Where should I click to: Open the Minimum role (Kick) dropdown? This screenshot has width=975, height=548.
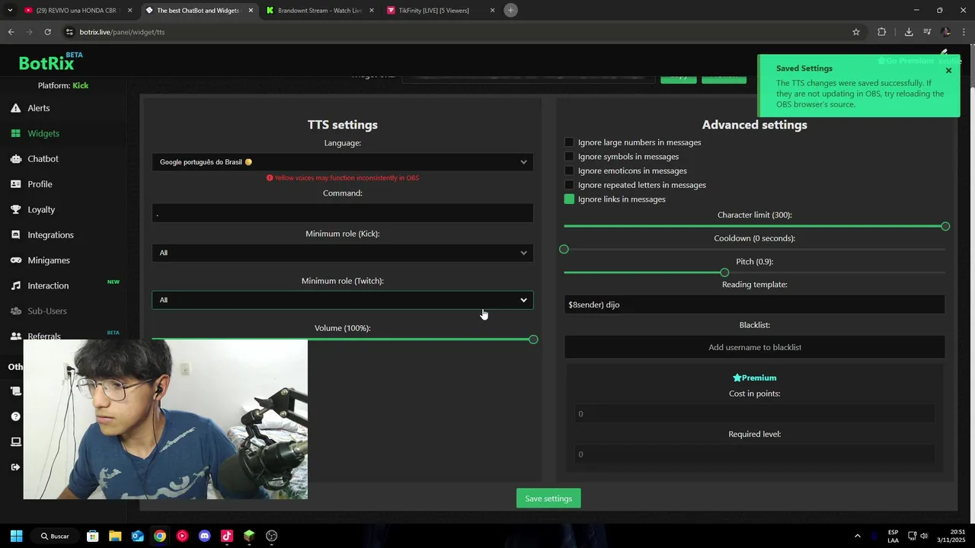(343, 253)
